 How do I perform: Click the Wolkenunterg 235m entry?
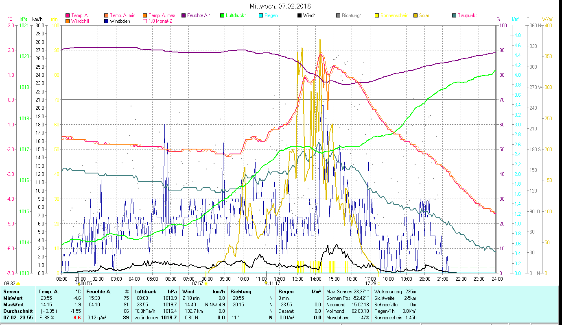[x=395, y=292]
